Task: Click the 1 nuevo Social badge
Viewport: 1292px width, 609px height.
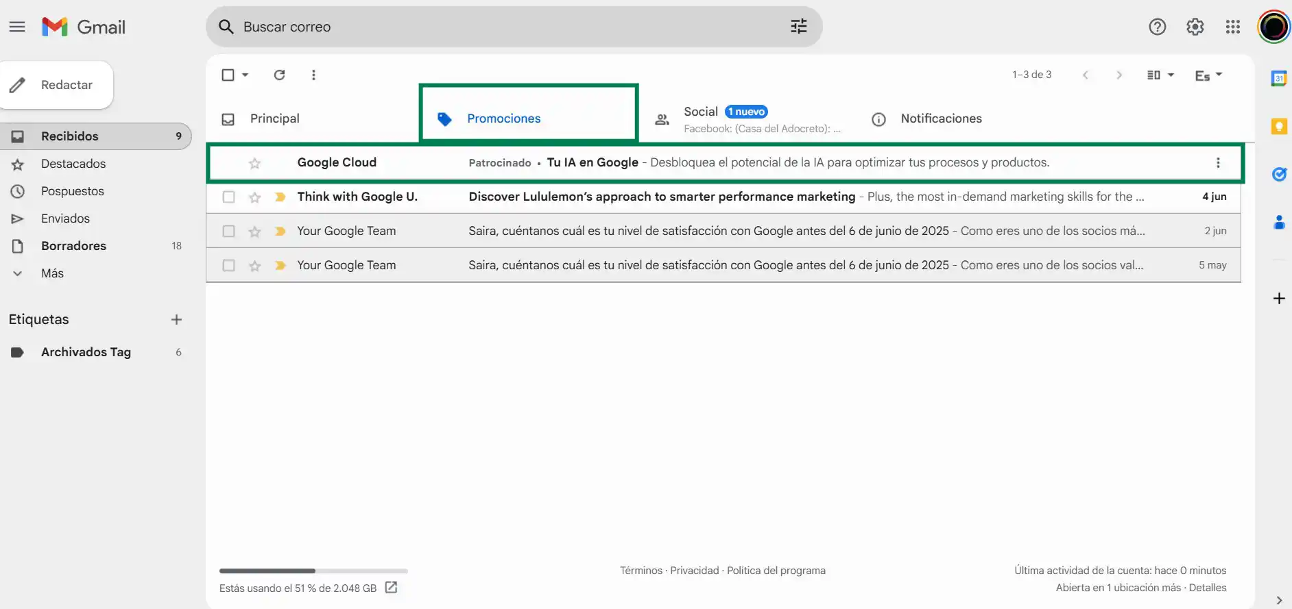Action: [x=746, y=112]
